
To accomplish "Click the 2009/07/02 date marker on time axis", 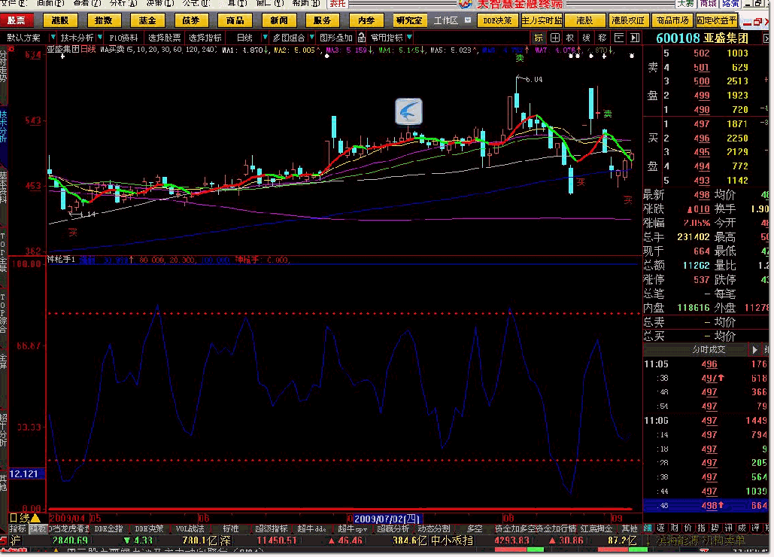I will [x=387, y=519].
